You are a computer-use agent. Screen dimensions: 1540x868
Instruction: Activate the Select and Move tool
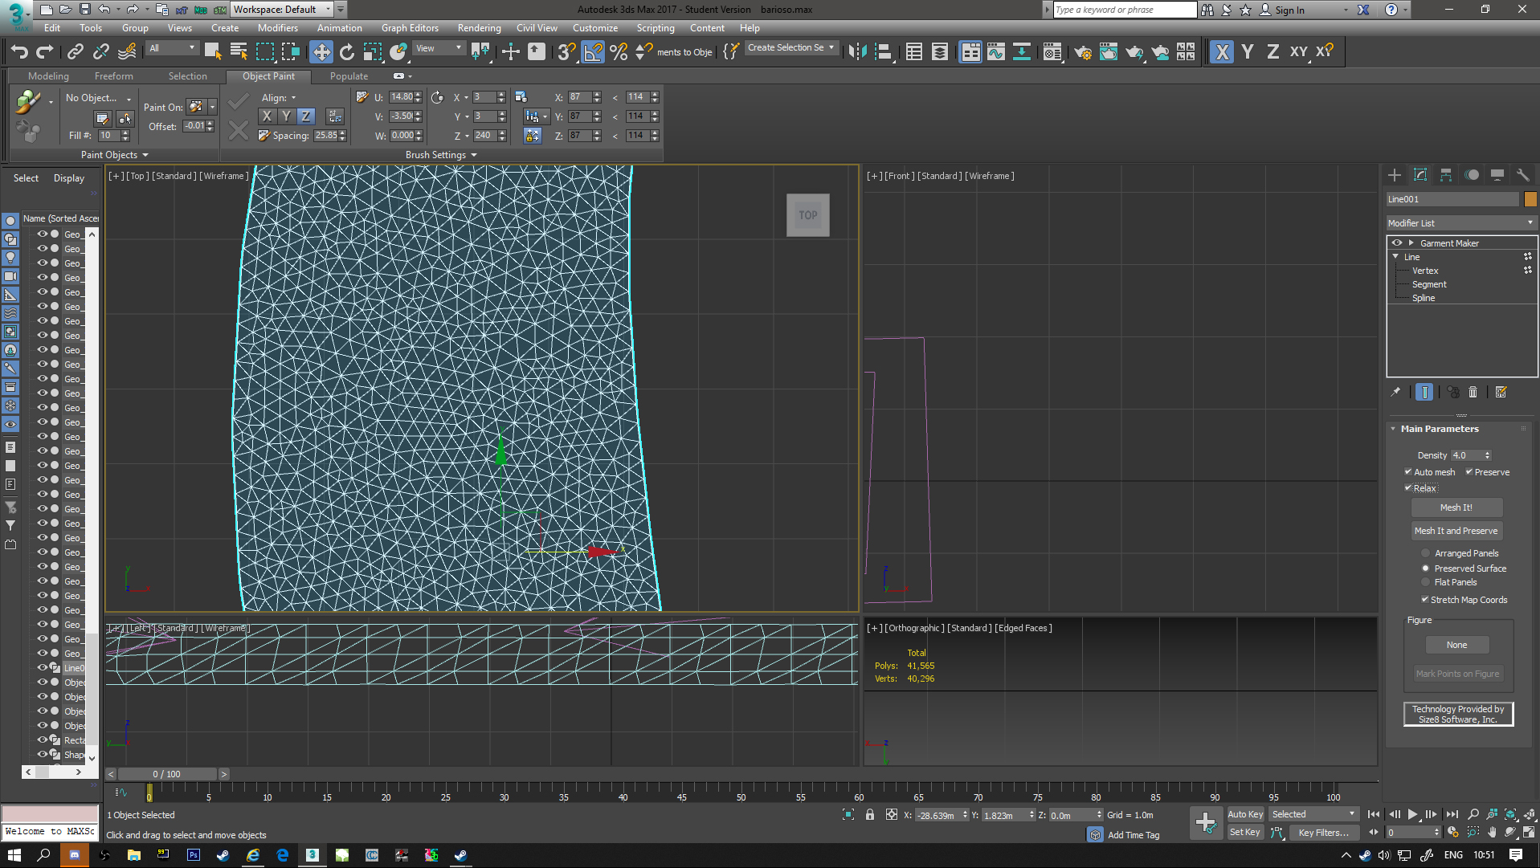[321, 52]
